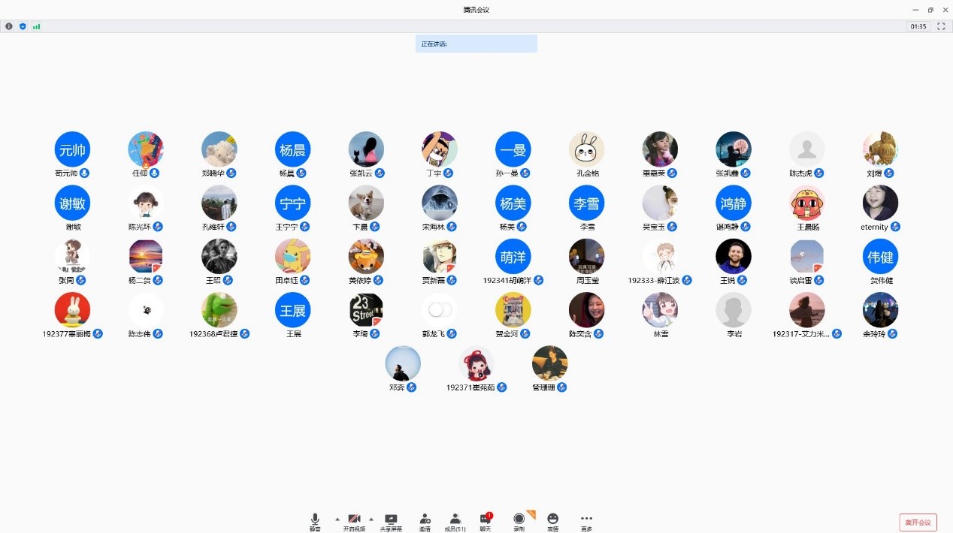953x533 pixels.
Task: Turn on camera with 开启视频
Action: coord(354,519)
